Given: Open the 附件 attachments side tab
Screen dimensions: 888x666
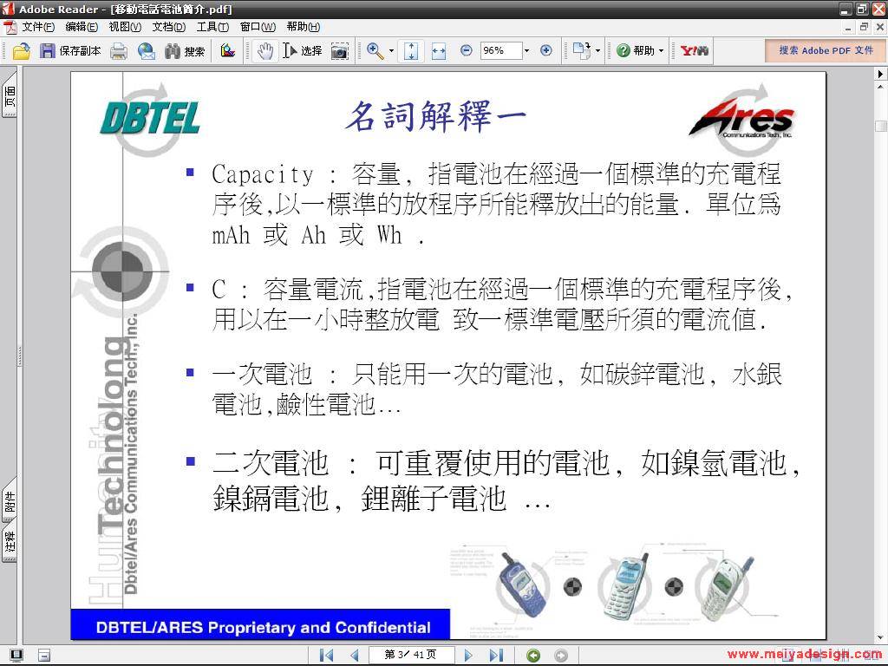Looking at the screenshot, I should click(10, 501).
